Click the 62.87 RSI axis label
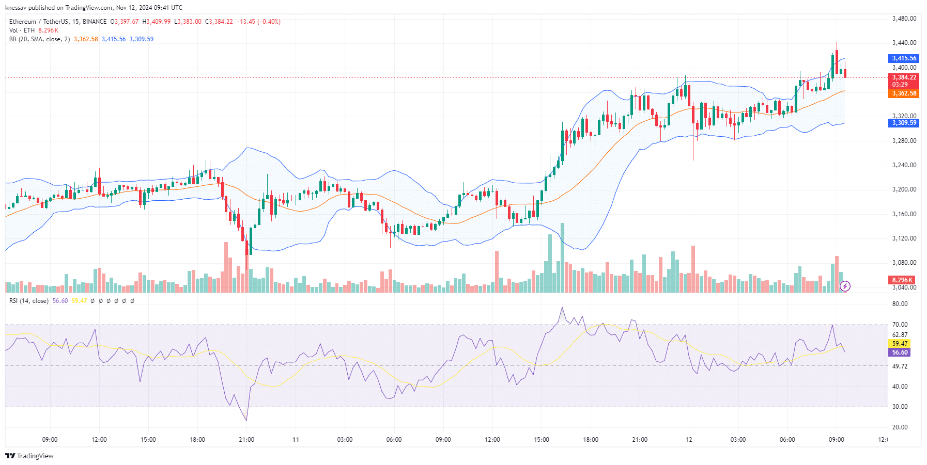The height and width of the screenshot is (465, 927). (x=900, y=335)
